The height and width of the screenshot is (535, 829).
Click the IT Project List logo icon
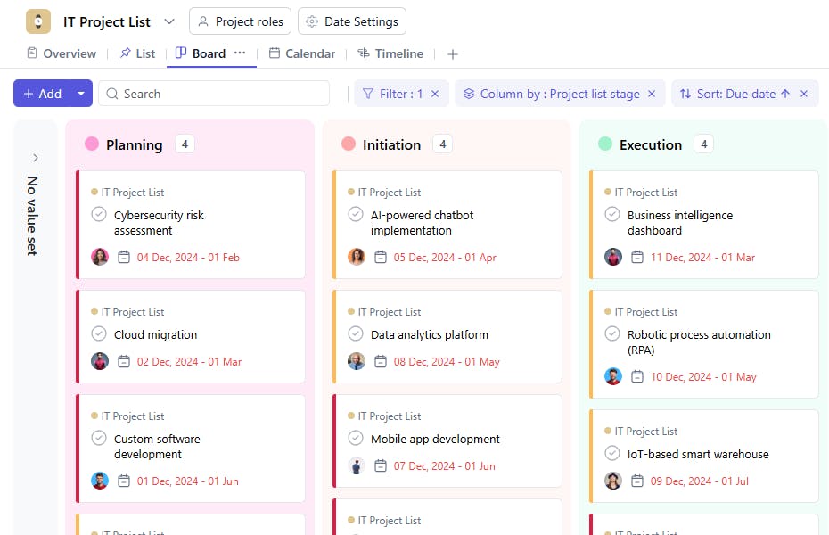38,21
